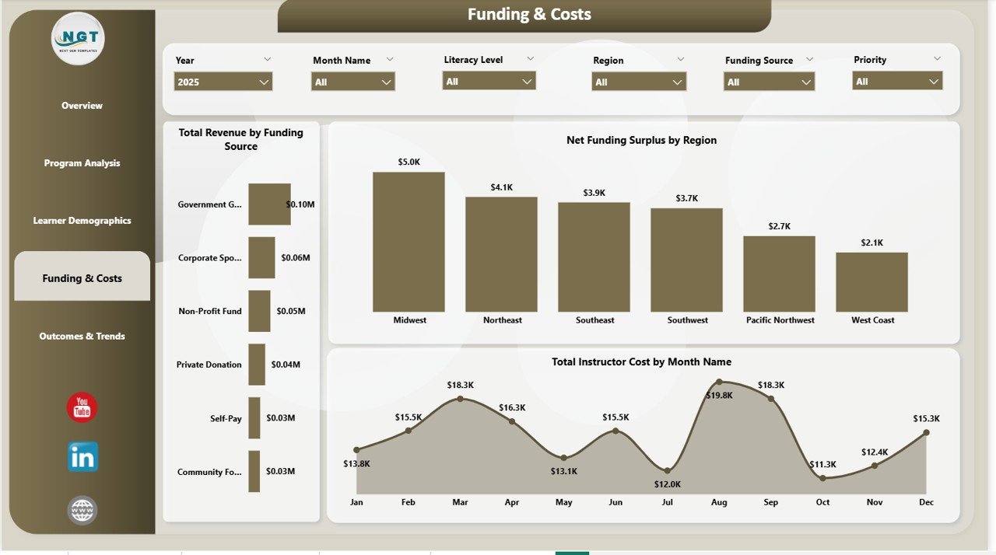Click the Government Grants funnel bar
Viewport: 996px width, 555px height.
pos(269,204)
